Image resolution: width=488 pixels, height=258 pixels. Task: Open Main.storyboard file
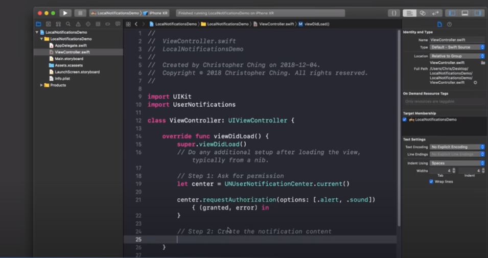(x=69, y=59)
